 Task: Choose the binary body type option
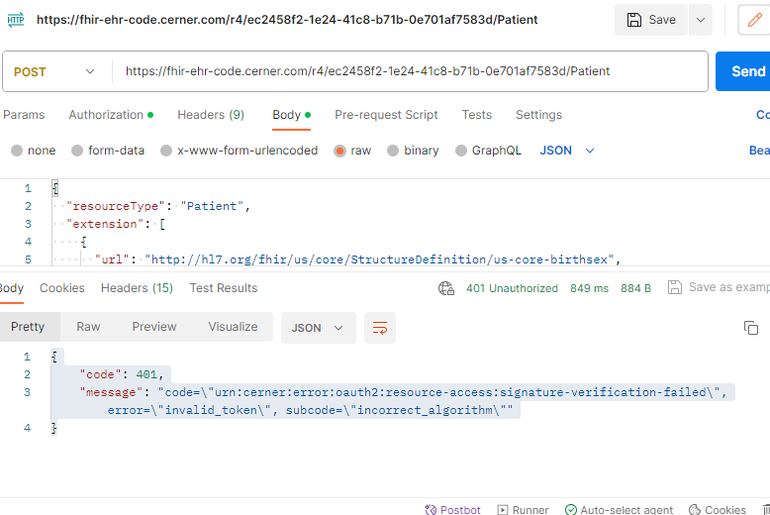[x=394, y=151]
